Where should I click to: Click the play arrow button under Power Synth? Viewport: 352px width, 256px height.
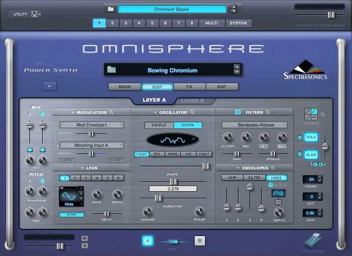click(50, 86)
